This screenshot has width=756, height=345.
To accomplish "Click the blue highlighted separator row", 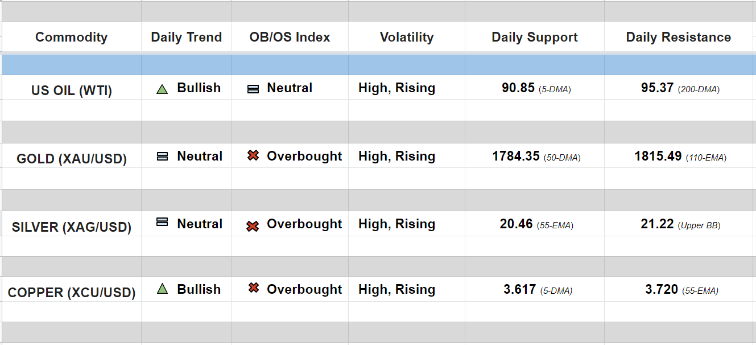I will 378,65.
